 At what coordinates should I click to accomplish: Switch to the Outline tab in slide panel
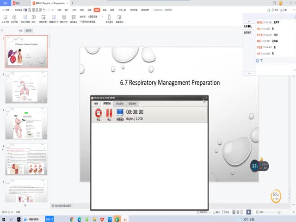click(20, 31)
